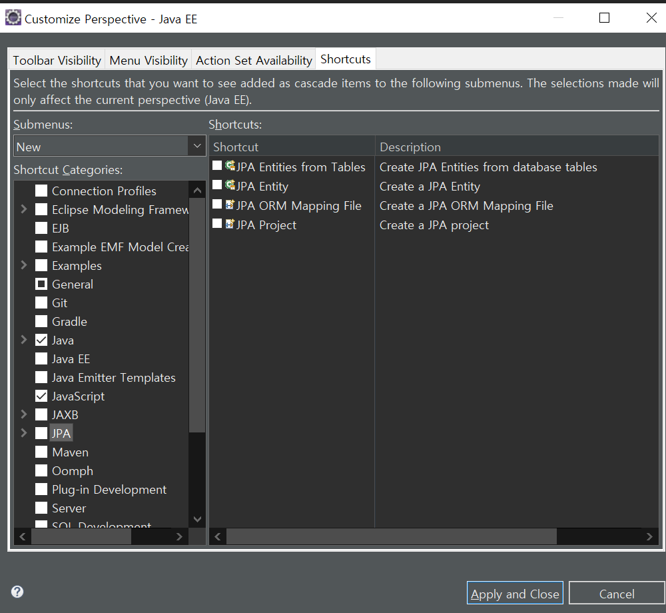The width and height of the screenshot is (666, 613).
Task: Check the Git category checkbox
Action: click(x=41, y=303)
